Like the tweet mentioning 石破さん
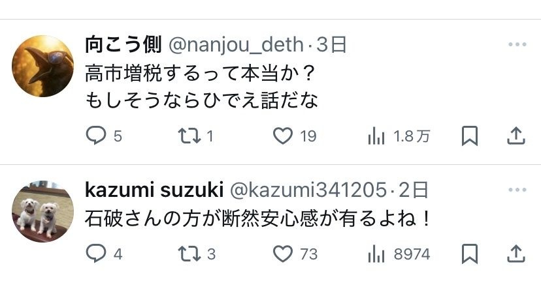The height and width of the screenshot is (281, 541). (x=282, y=252)
